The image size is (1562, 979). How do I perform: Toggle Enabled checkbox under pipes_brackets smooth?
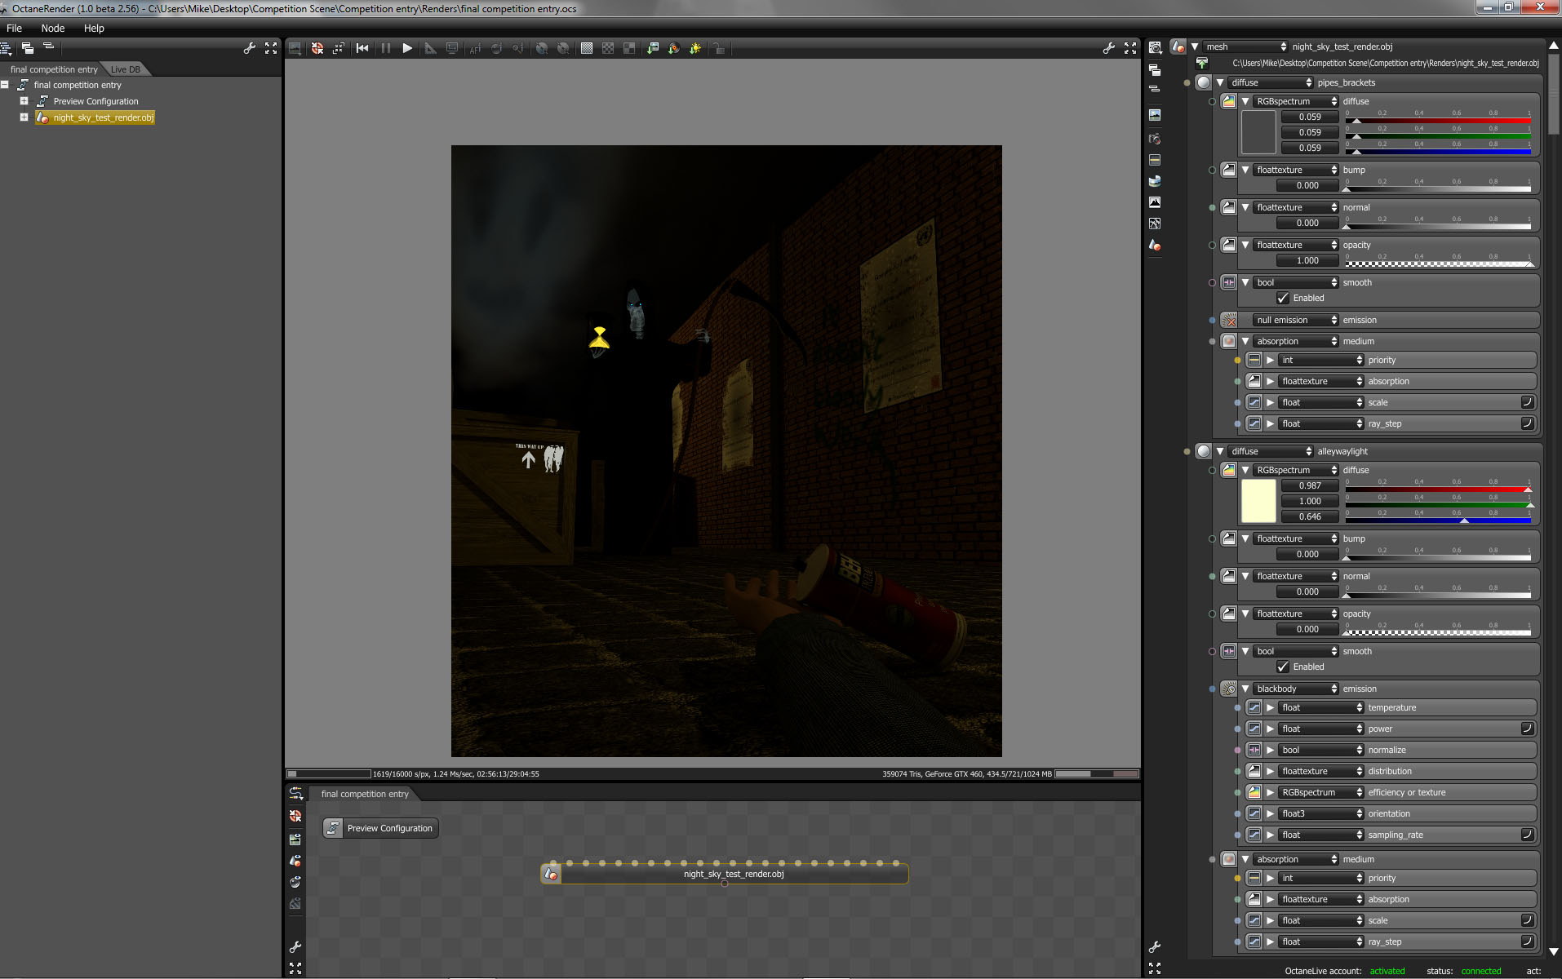coord(1283,299)
